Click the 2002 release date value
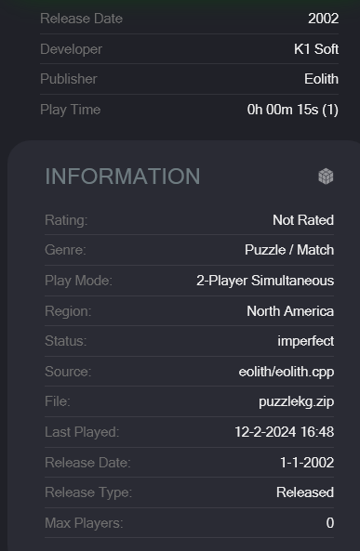Viewport: 360px width, 551px height. click(x=323, y=19)
